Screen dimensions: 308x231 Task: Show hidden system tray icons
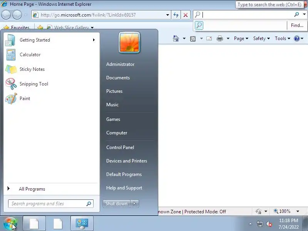click(x=251, y=224)
